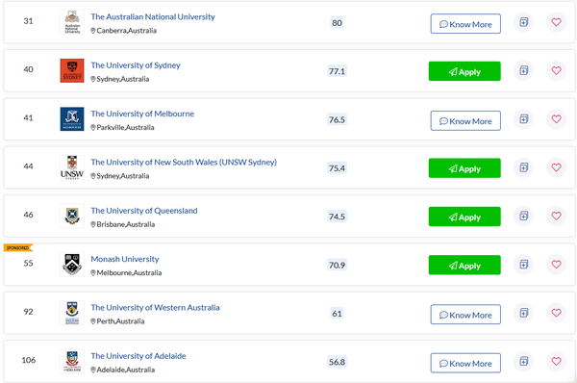This screenshot has width=577, height=383.
Task: Click heart icon for University of Melbourne
Action: pos(556,119)
